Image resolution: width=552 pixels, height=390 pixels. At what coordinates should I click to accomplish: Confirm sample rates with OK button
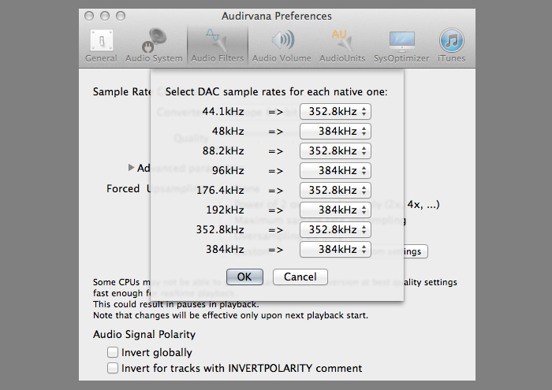(244, 277)
